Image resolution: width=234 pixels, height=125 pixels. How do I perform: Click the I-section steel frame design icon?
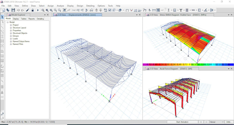tap(169, 10)
